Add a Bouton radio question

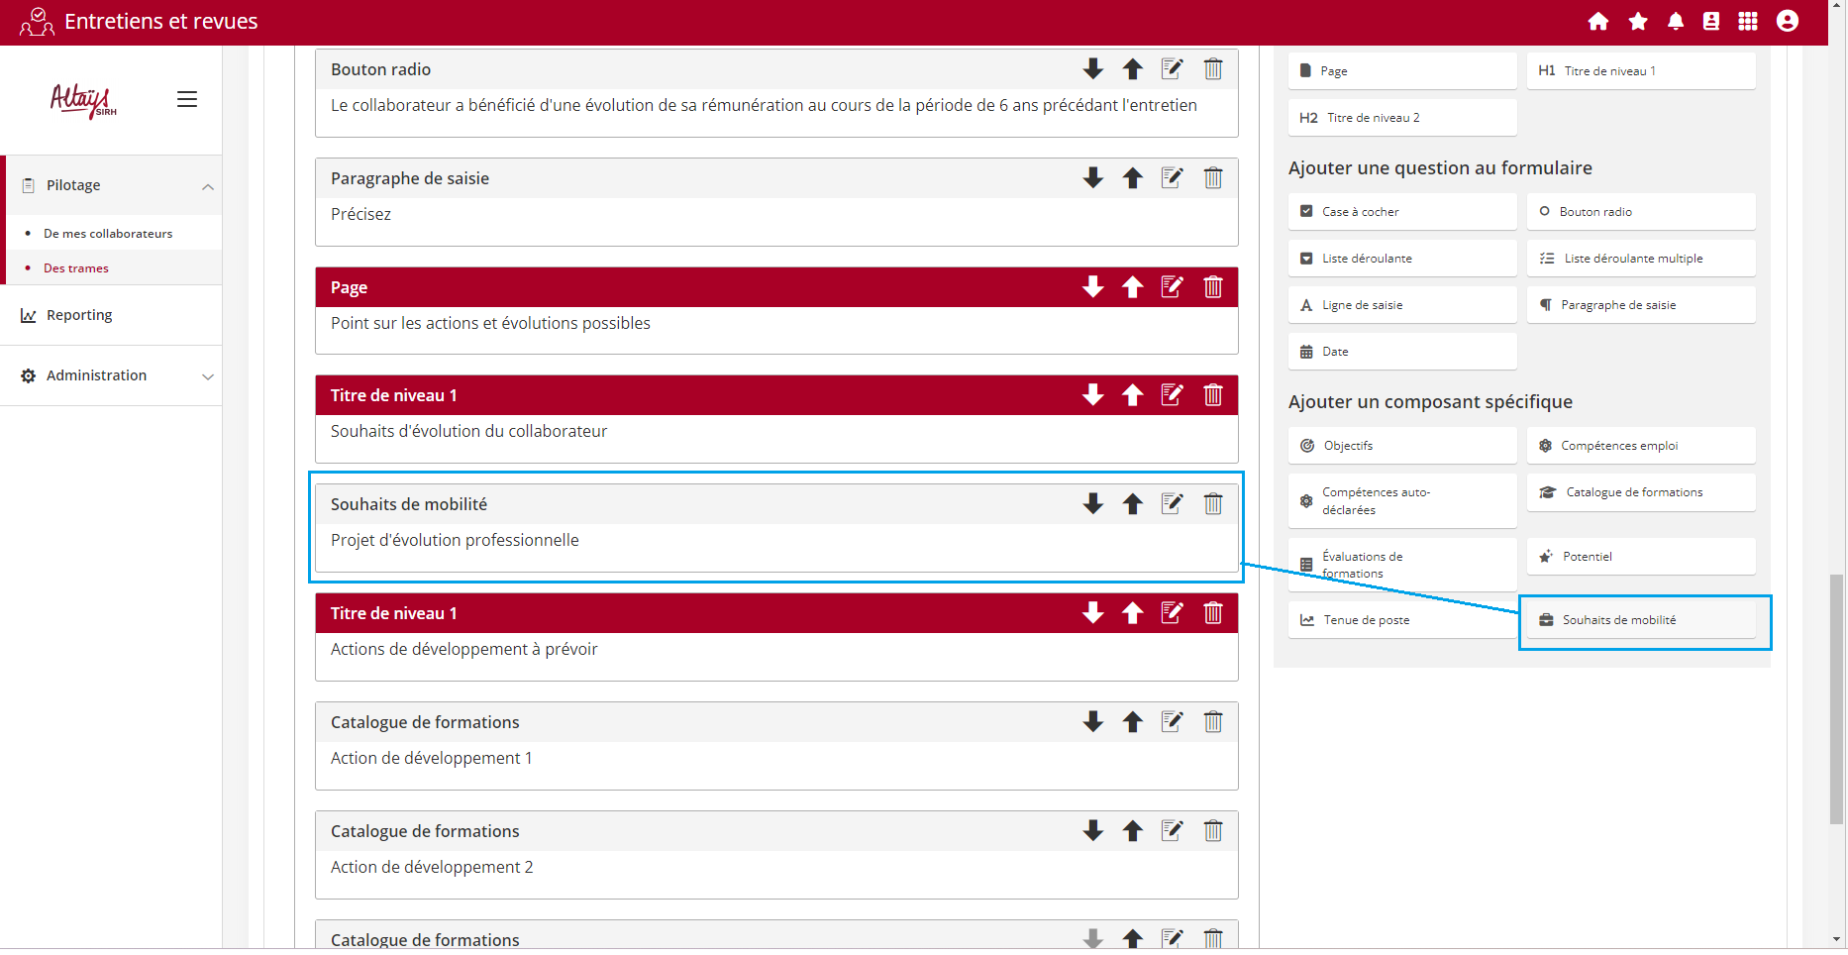pyautogui.click(x=1640, y=212)
